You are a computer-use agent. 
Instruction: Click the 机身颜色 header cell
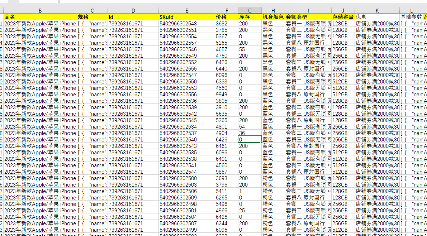(x=274, y=17)
